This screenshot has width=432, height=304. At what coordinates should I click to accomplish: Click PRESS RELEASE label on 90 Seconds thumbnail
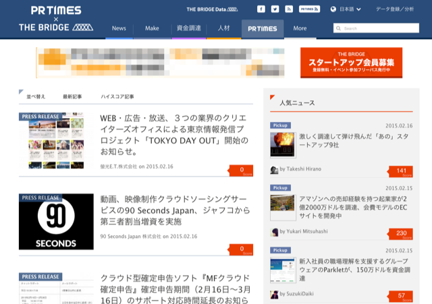40,197
